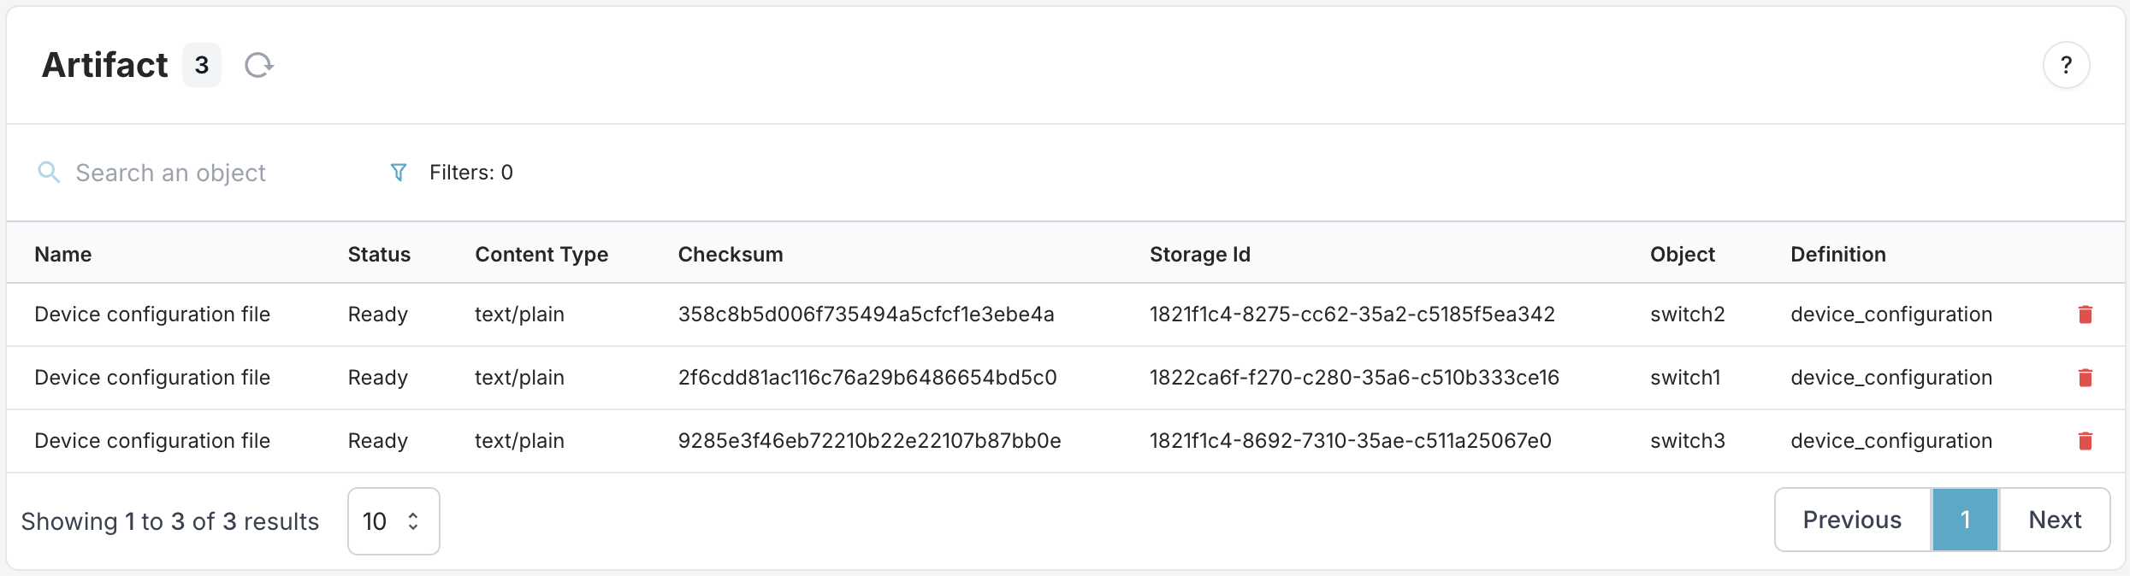Open the page size dropdown showing 10

click(393, 521)
